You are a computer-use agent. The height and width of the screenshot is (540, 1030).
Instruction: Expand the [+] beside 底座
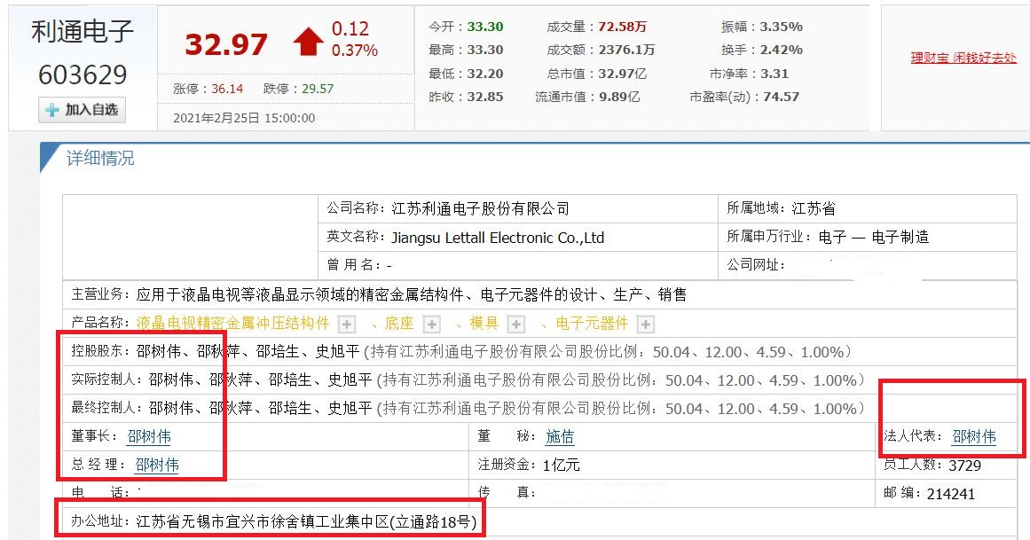click(x=430, y=324)
